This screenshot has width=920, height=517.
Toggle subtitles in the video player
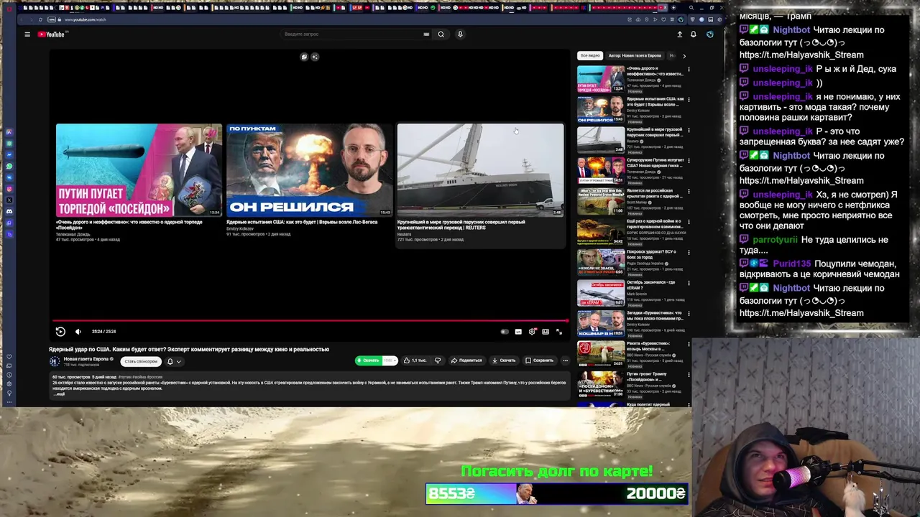tap(518, 332)
